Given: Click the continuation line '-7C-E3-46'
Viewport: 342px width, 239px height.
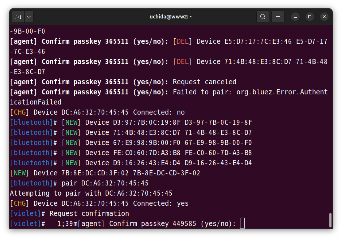Looking at the screenshot, I should click(27, 52).
